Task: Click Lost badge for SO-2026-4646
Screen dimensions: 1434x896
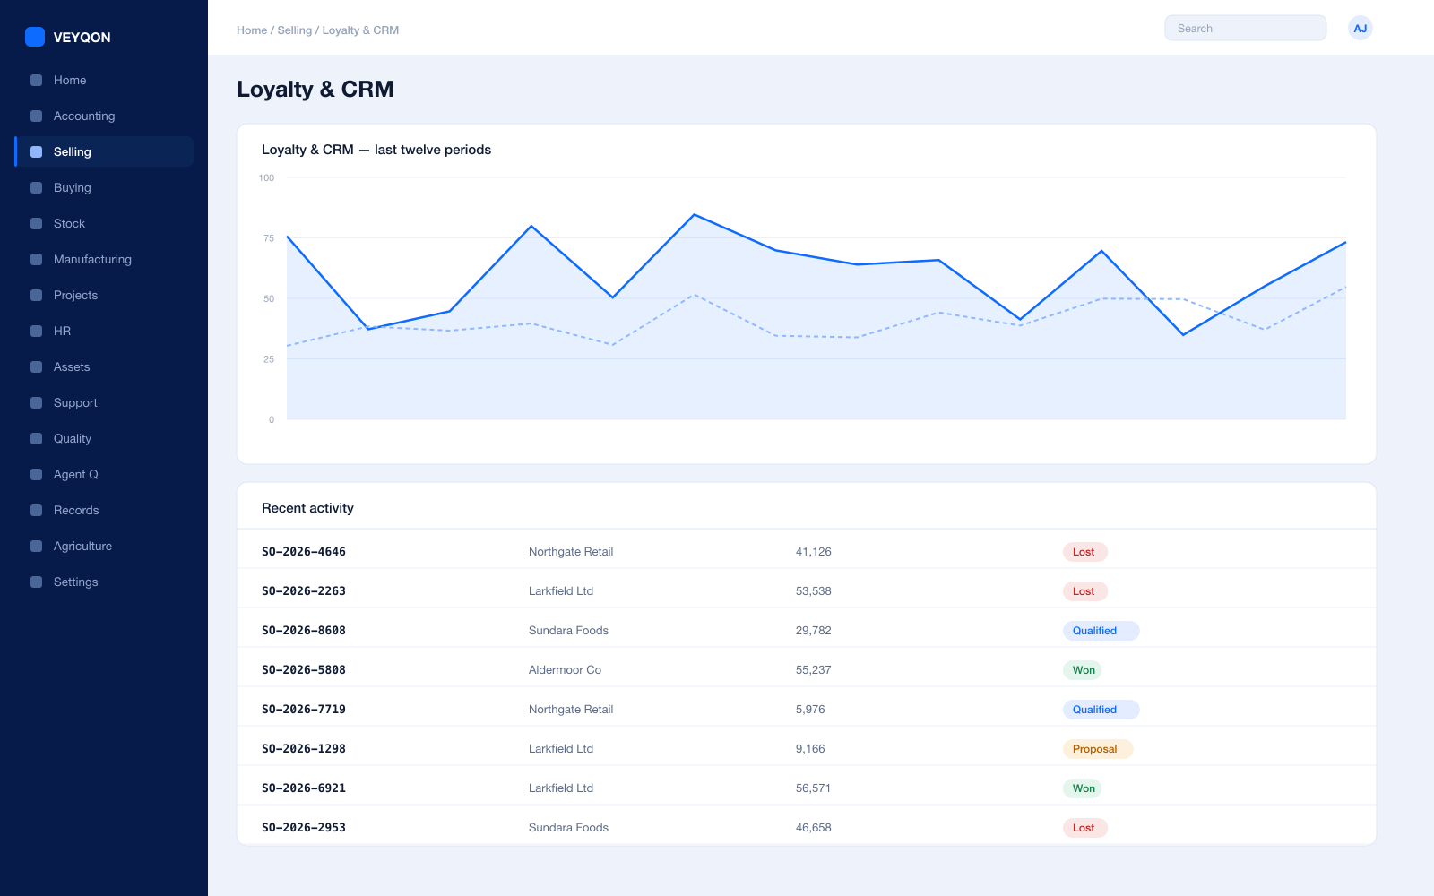Action: click(1084, 552)
